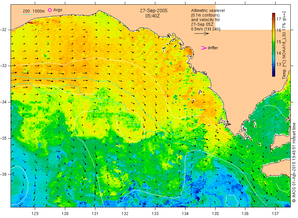Click the '0.5m/s (1kt 24h)' label
298x218 pixels.
[206, 29]
